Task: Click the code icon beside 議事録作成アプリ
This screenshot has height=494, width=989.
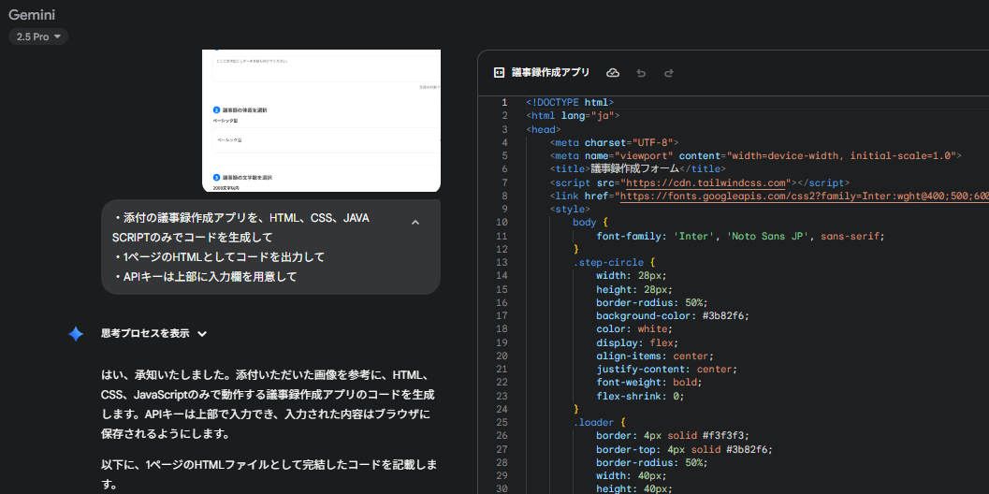Action: coord(499,72)
